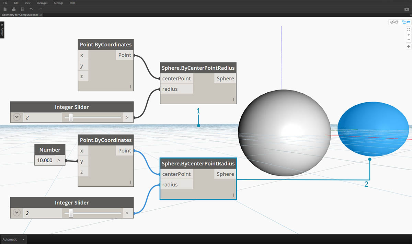Open the run mode Automatic dropdown

point(13,239)
